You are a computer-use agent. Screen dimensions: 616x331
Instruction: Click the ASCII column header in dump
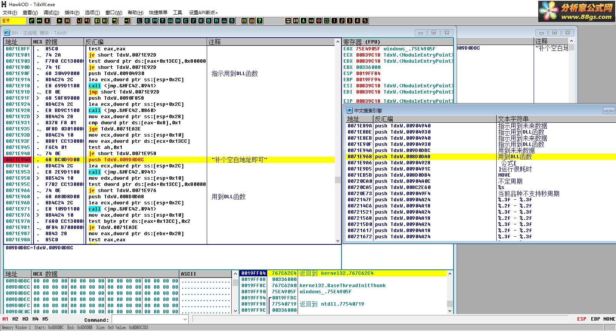point(205,274)
